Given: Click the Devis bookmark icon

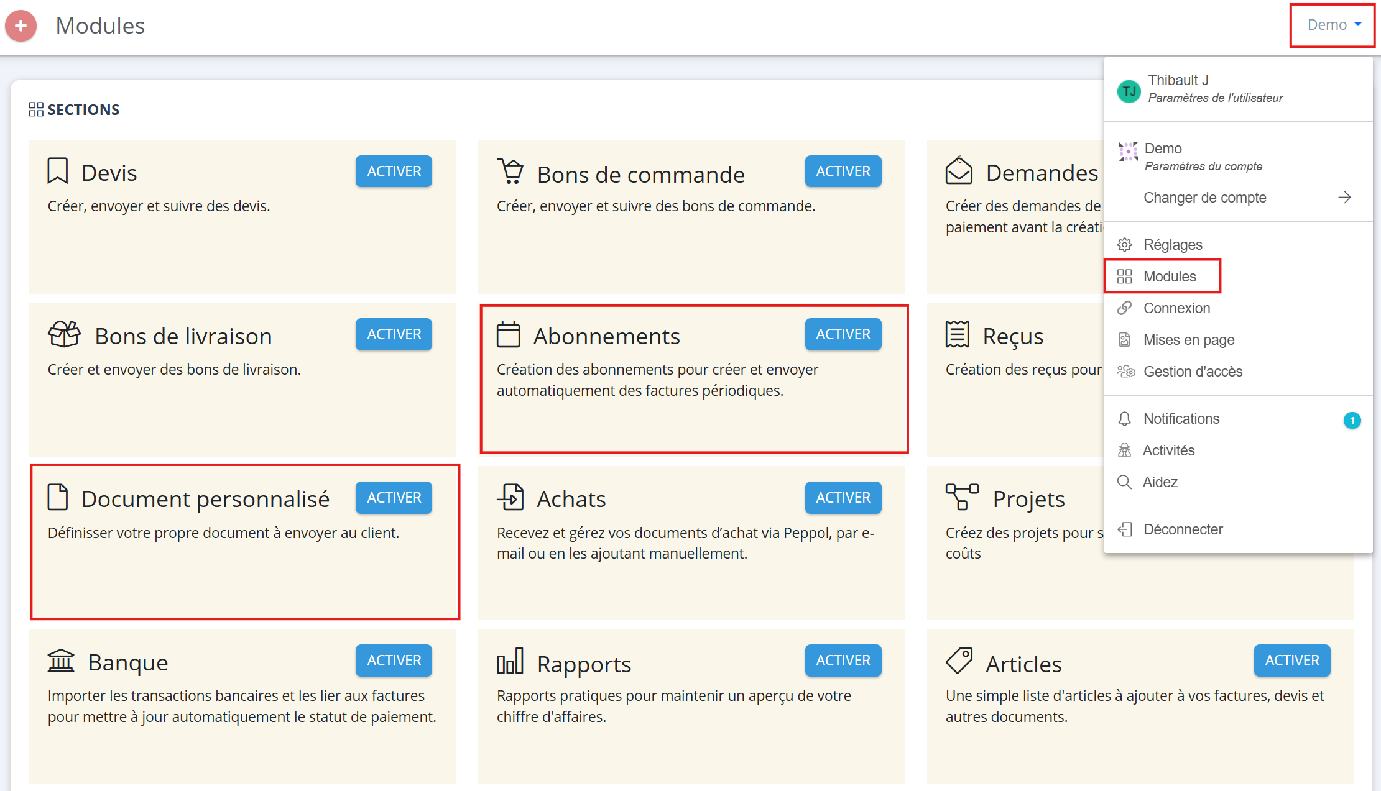Looking at the screenshot, I should tap(58, 171).
